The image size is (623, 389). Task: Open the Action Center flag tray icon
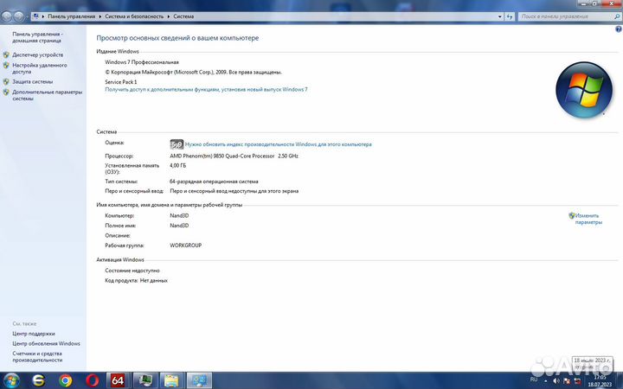click(x=567, y=380)
